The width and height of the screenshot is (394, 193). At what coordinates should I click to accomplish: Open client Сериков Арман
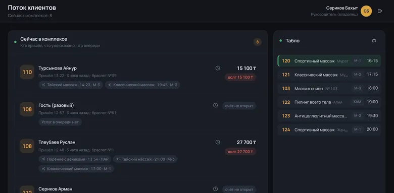point(55,189)
